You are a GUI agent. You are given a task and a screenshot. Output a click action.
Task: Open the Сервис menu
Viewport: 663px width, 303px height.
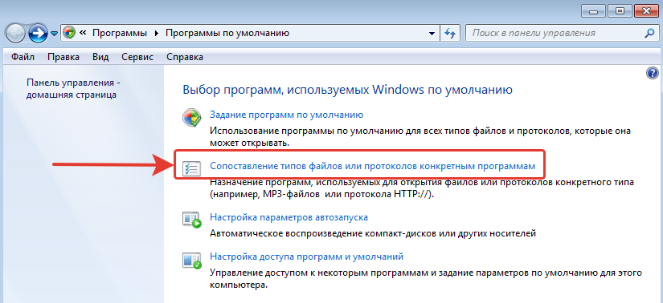[137, 57]
